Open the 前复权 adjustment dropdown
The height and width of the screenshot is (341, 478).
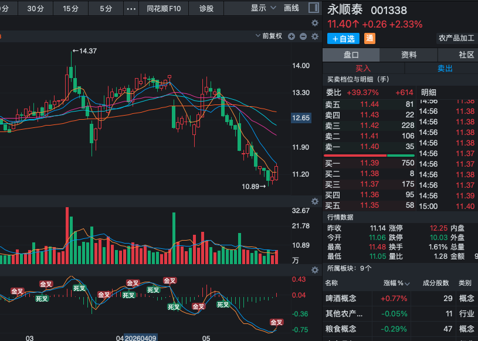(269, 36)
